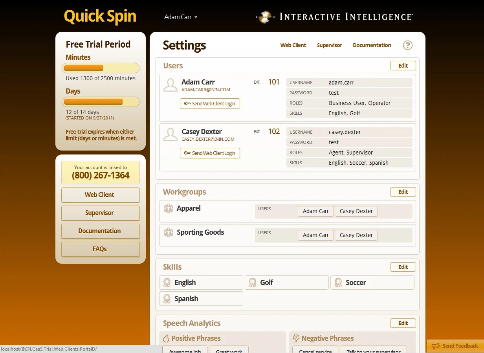Image resolution: width=484 pixels, height=353 pixels.
Task: Click Casey Dexter's user avatar icon
Action: [170, 134]
